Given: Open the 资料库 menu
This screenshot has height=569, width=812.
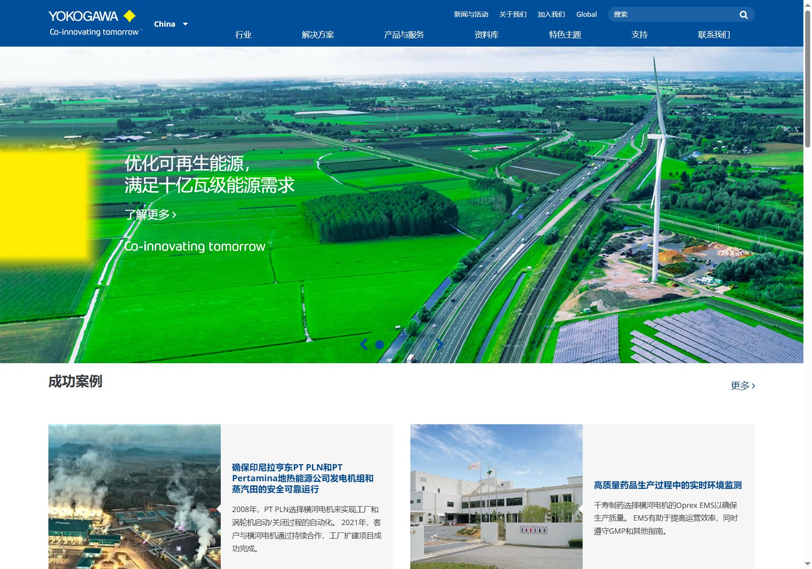Looking at the screenshot, I should point(486,35).
